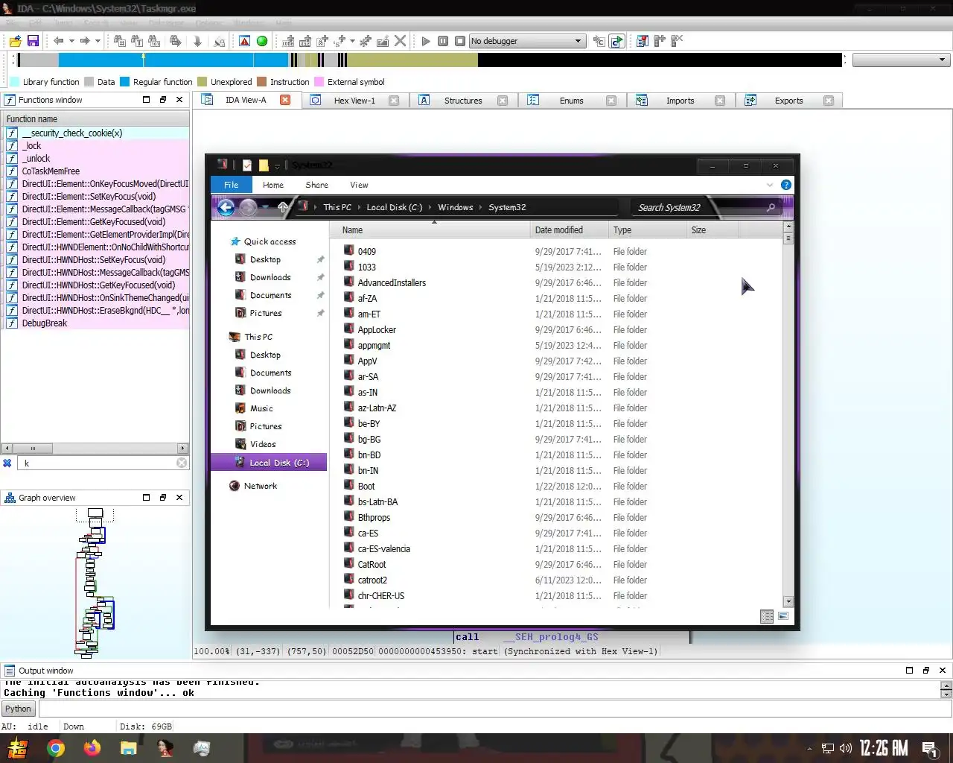Open Explorer recent locations dropdown

tap(267, 208)
